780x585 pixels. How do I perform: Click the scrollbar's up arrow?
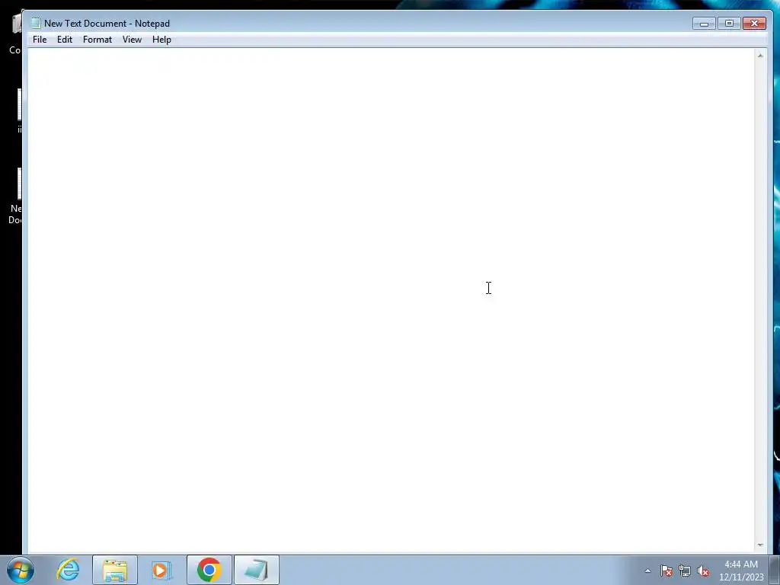[x=760, y=56]
